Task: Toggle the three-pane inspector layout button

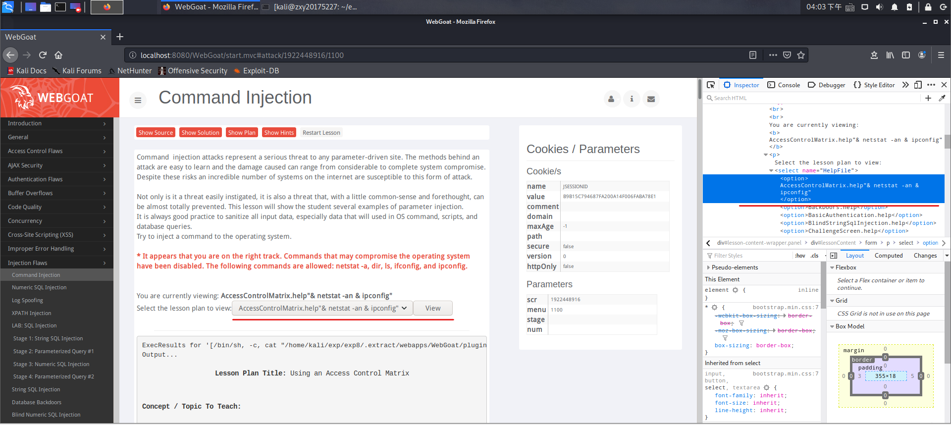Action: (x=834, y=256)
